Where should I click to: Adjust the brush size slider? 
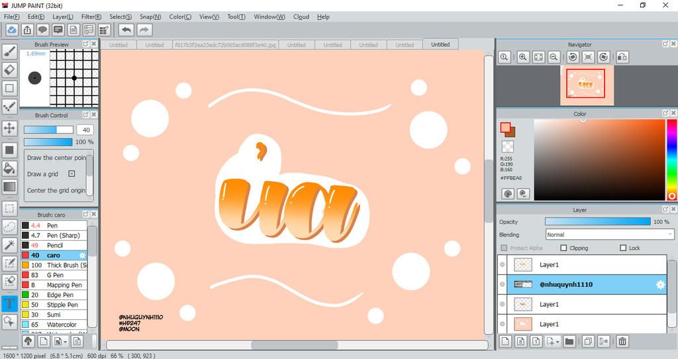click(x=49, y=130)
